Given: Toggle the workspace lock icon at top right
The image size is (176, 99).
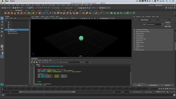Looking at the screenshot, I should 175,5.
